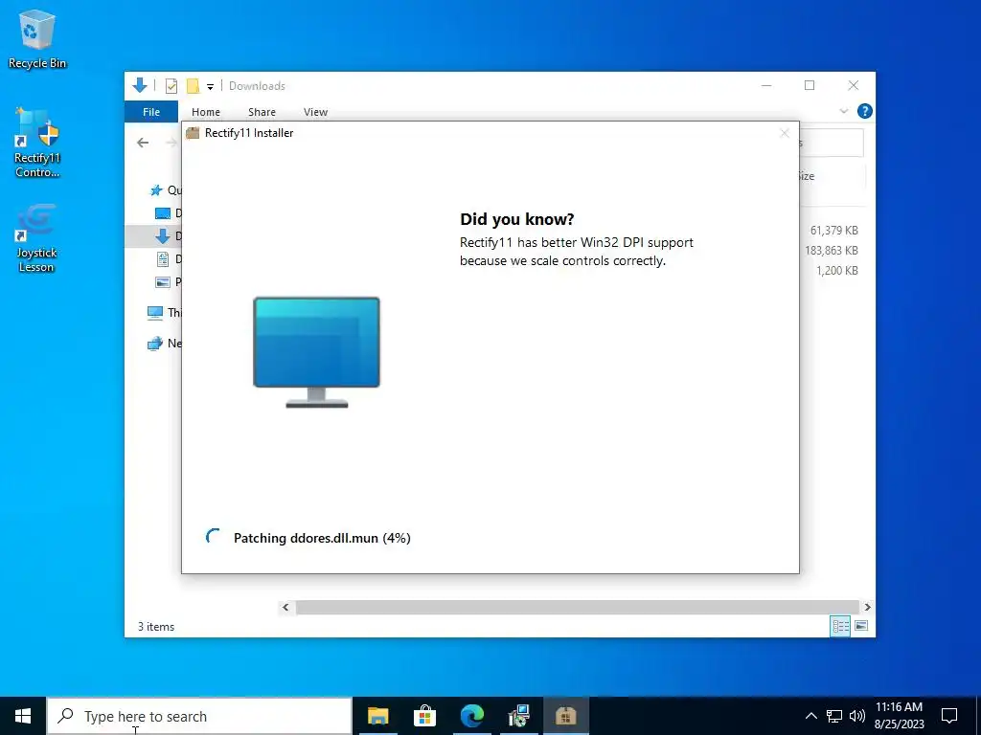Select the Joystick Lesson desktop shortcut

[x=36, y=238]
